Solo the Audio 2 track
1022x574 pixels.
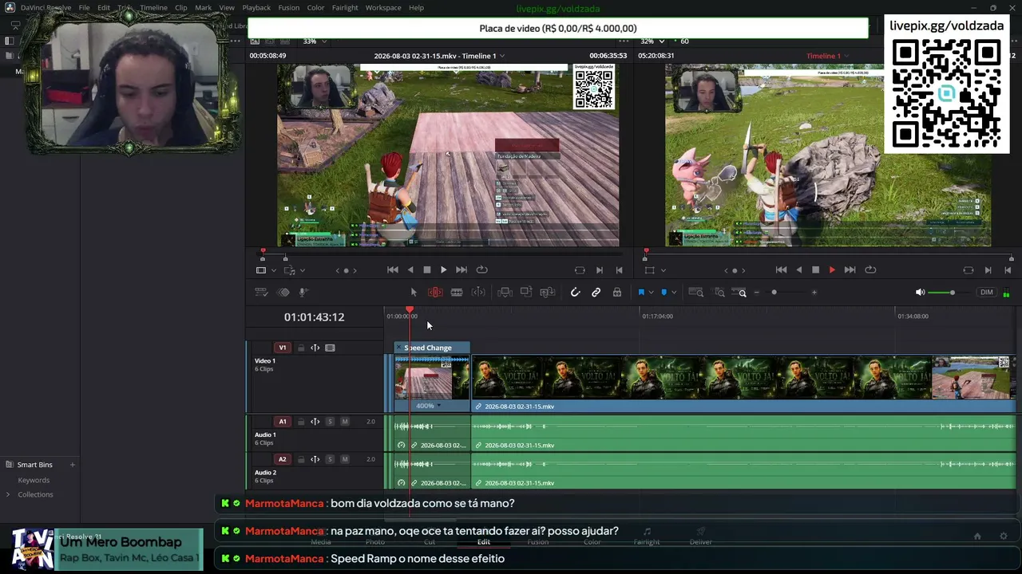click(x=330, y=459)
